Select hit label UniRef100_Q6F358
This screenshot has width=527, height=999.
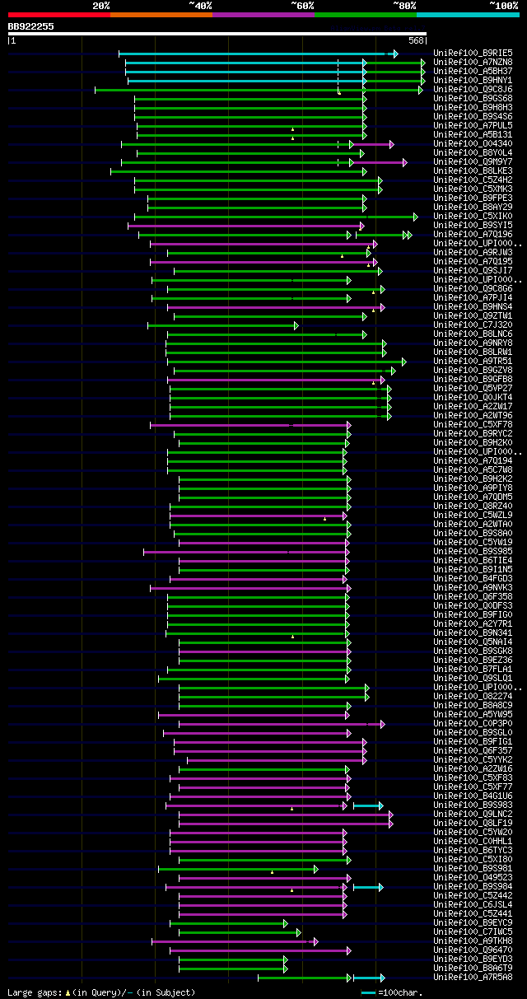click(473, 597)
